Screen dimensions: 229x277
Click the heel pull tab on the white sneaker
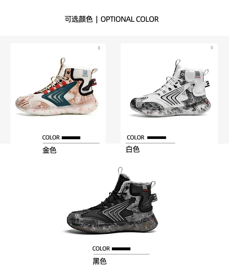coord(206,73)
